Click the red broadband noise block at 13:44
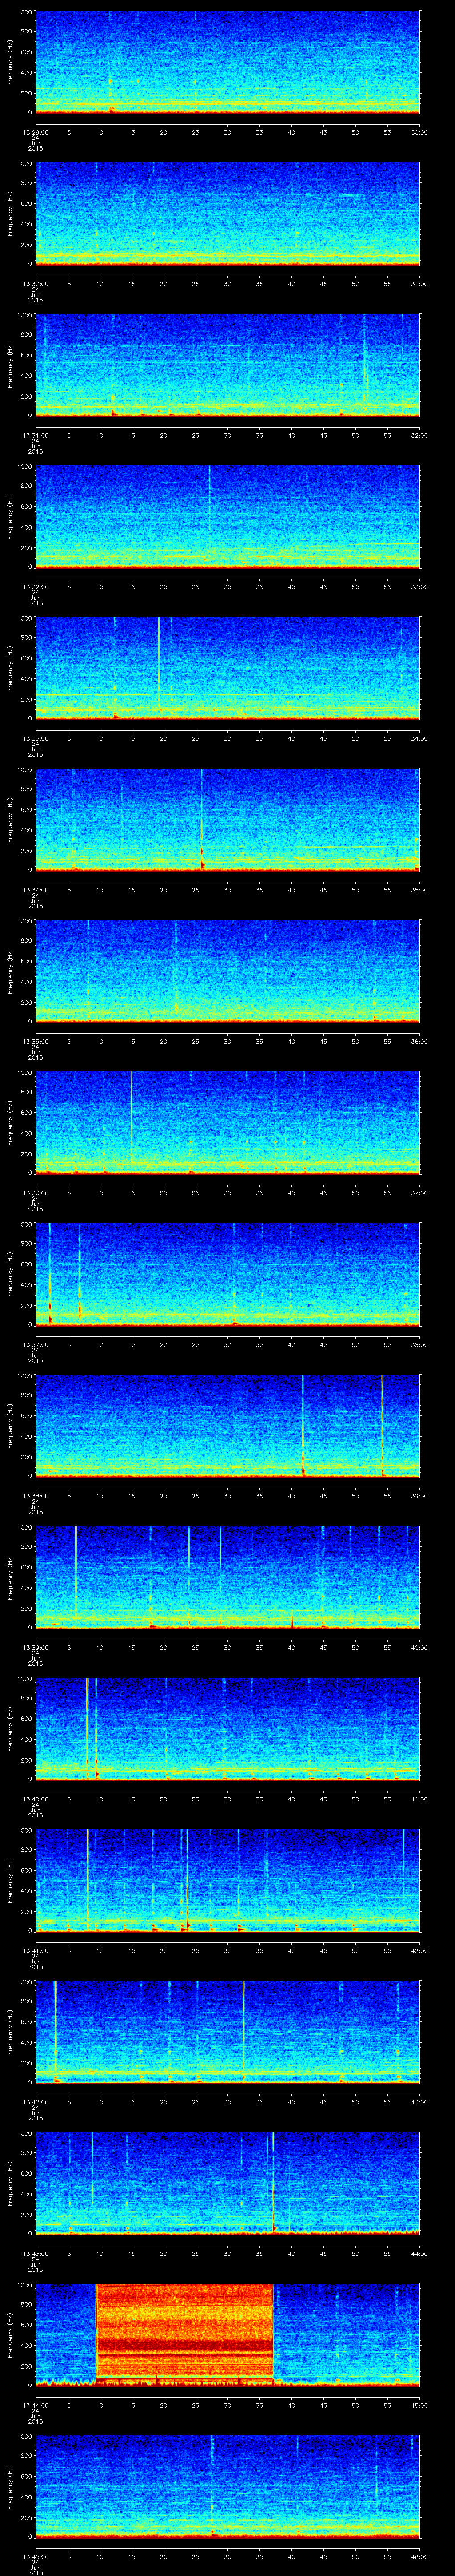This screenshot has height=2576, width=455. (184, 2331)
